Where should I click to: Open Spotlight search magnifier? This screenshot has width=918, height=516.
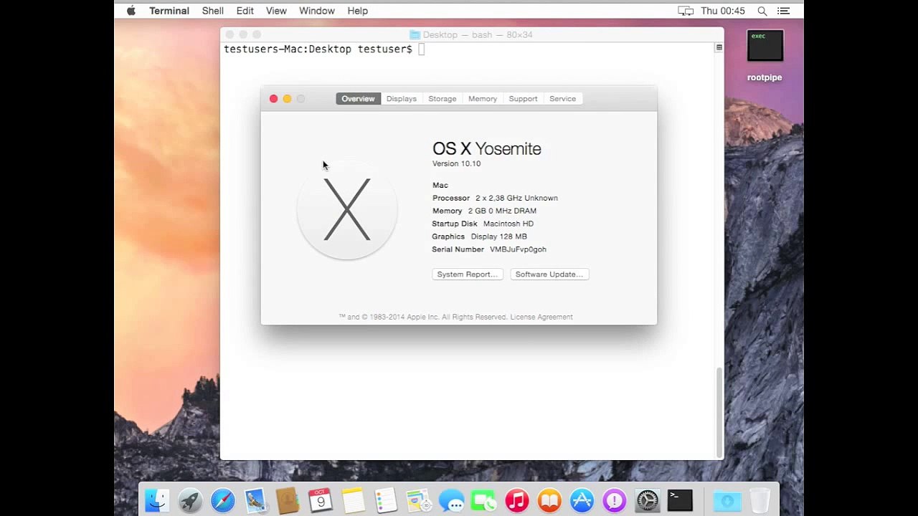pos(762,11)
